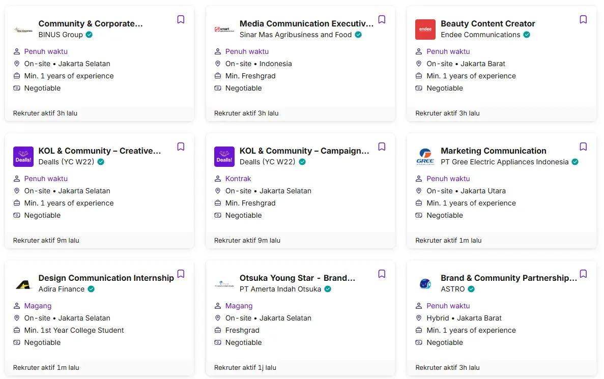Click the ASTRO company logo

click(x=425, y=284)
